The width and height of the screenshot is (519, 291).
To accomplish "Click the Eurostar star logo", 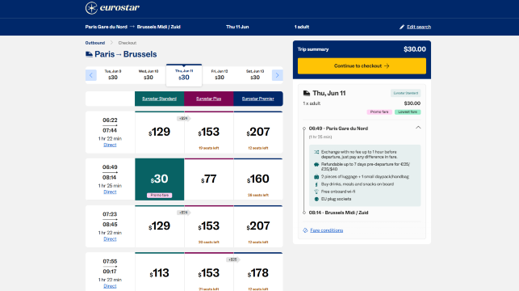I will 91,8.
